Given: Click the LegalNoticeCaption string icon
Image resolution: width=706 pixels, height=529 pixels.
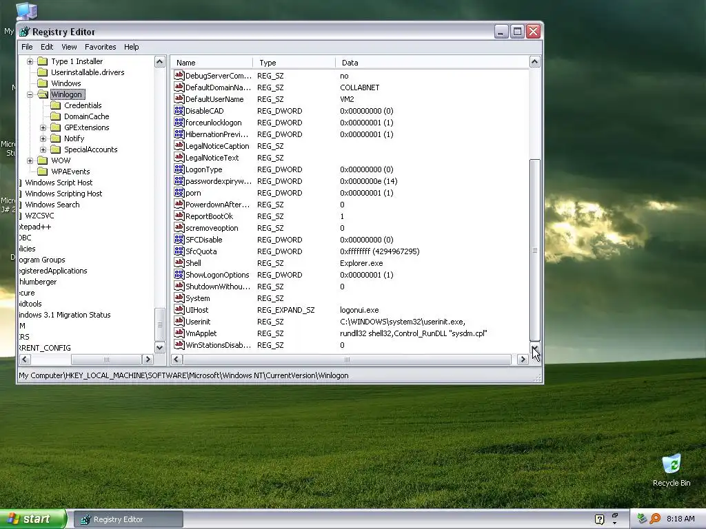Looking at the screenshot, I should (179, 146).
